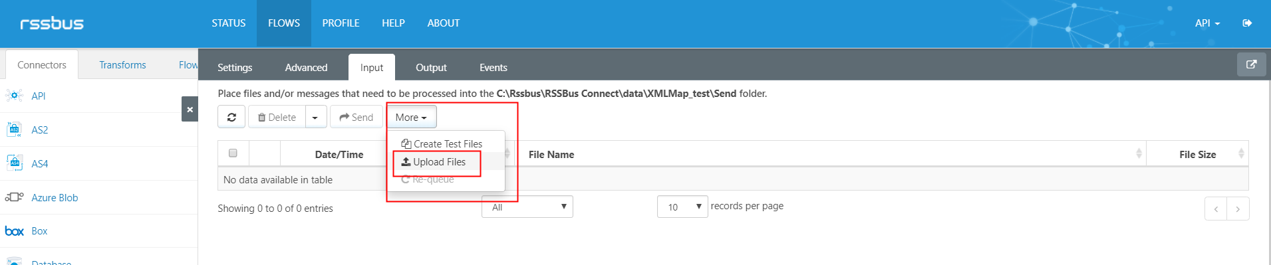Expand the Delete dropdown caret
This screenshot has width=1271, height=265.
pyautogui.click(x=315, y=117)
